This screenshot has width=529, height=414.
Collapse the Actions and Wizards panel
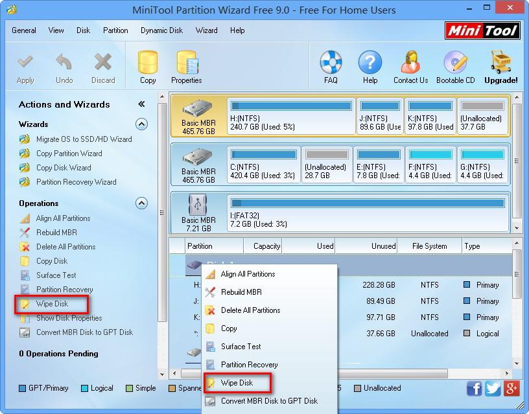click(141, 104)
